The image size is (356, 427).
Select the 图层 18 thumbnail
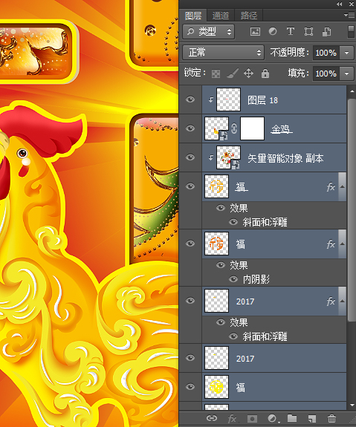[x=228, y=100]
